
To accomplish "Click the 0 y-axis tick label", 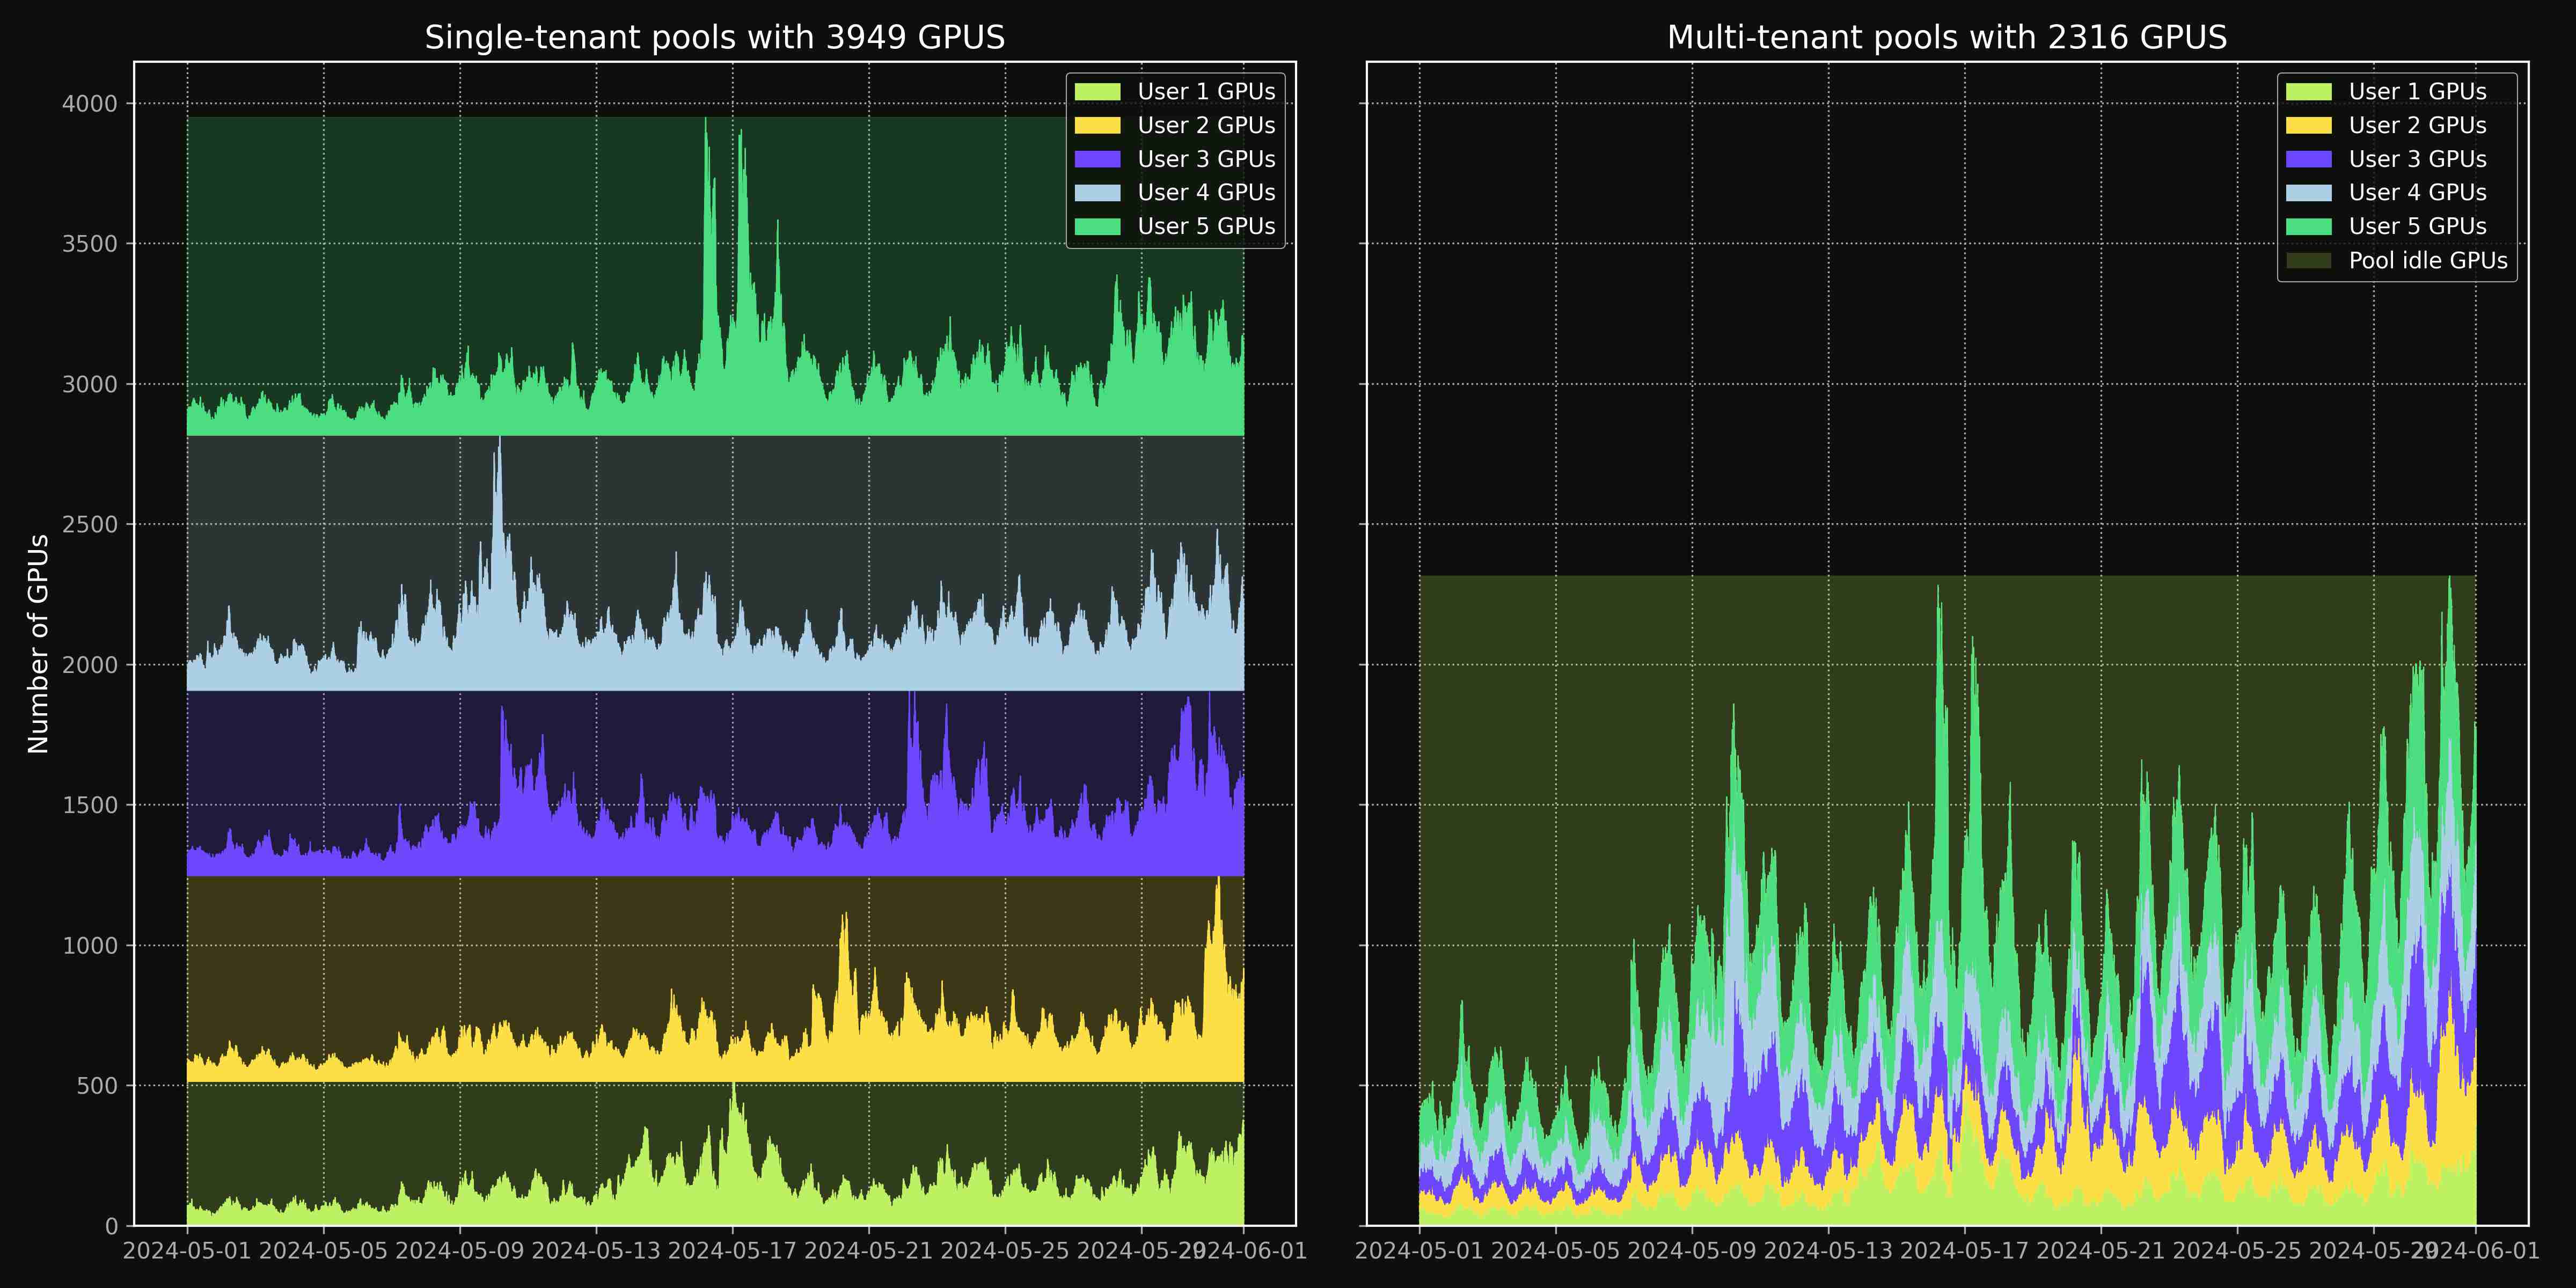I will click(111, 1226).
